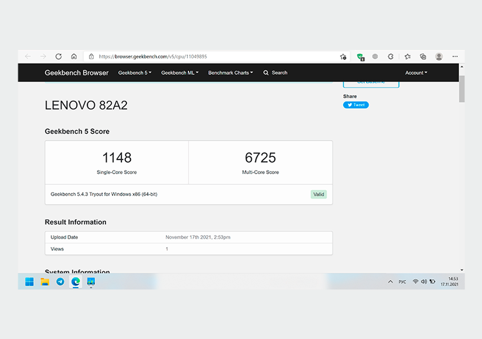
Task: Click the Multi-Core Score label
Action: coord(260,173)
